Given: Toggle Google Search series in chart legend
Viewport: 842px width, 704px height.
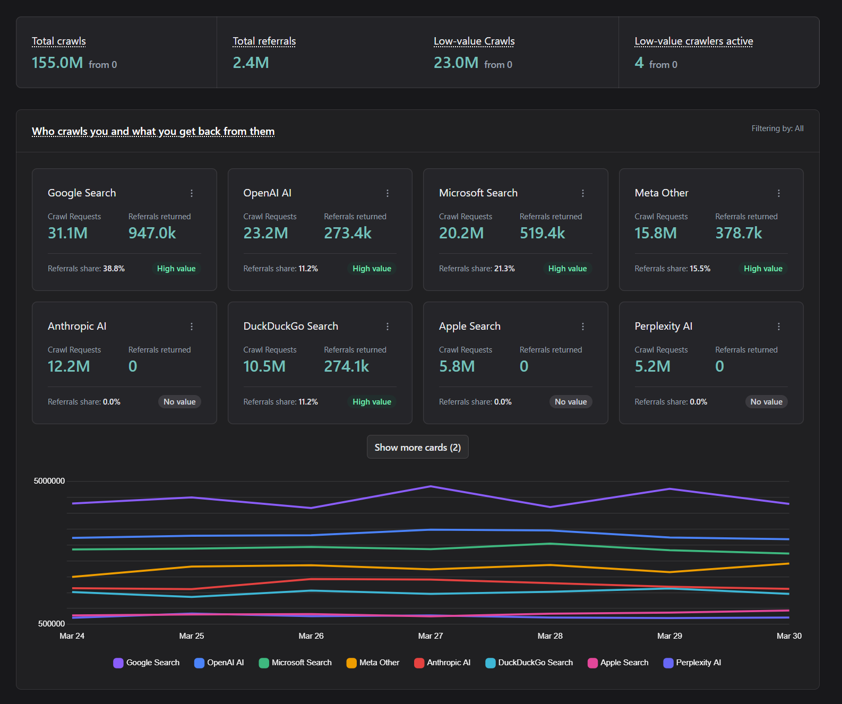Looking at the screenshot, I should coord(147,663).
